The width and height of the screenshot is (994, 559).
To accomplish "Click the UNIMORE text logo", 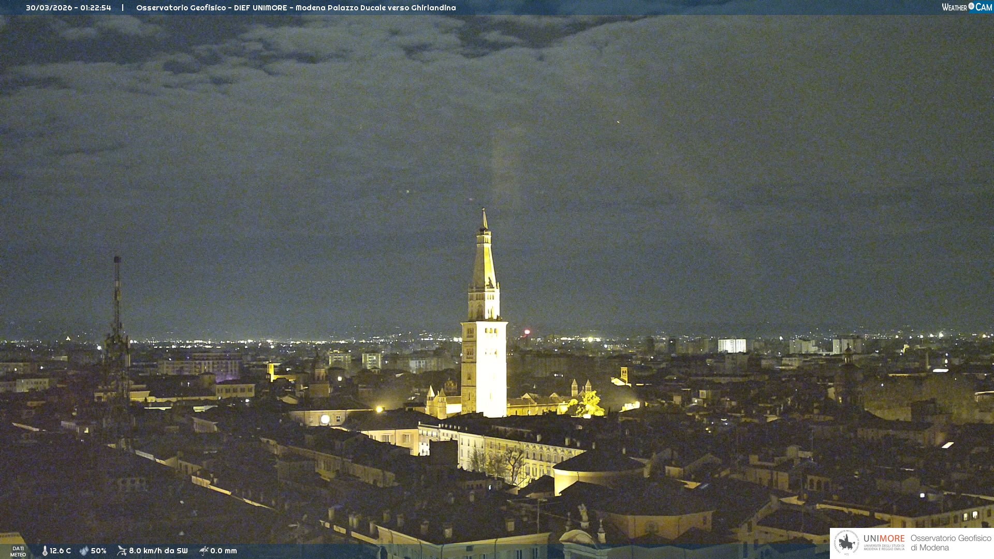I will [x=884, y=539].
